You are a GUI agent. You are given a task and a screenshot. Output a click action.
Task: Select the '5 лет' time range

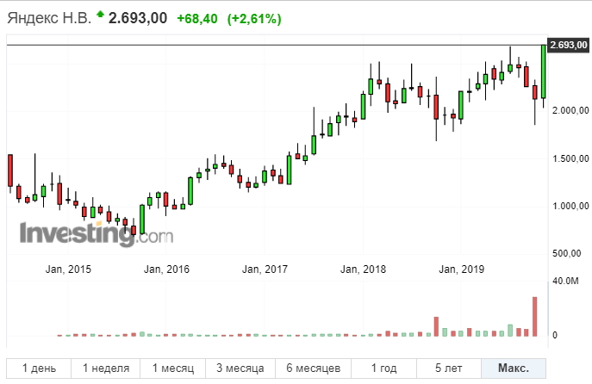[x=449, y=369]
